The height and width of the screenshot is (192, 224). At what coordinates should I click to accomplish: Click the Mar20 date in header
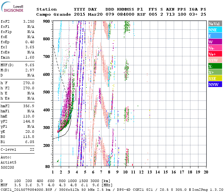(x=95, y=14)
